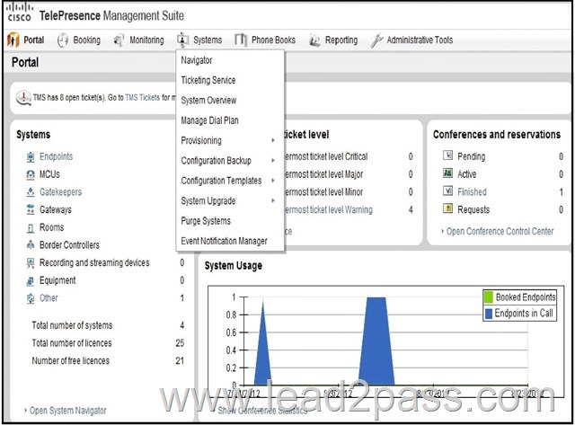The height and width of the screenshot is (425, 575).
Task: Click green Booked Endpoints legend swatch
Action: pos(488,297)
